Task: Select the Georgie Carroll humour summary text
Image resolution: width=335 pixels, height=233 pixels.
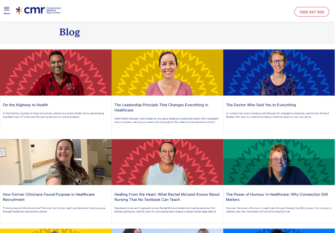Action: (x=278, y=210)
